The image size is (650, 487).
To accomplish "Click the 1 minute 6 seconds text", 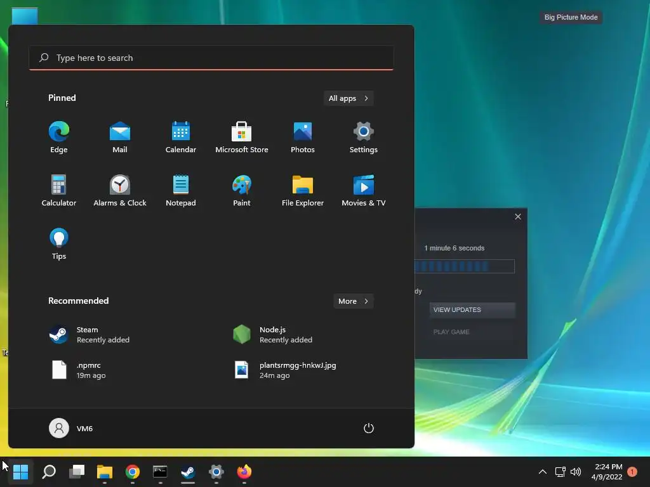I will pyautogui.click(x=454, y=248).
